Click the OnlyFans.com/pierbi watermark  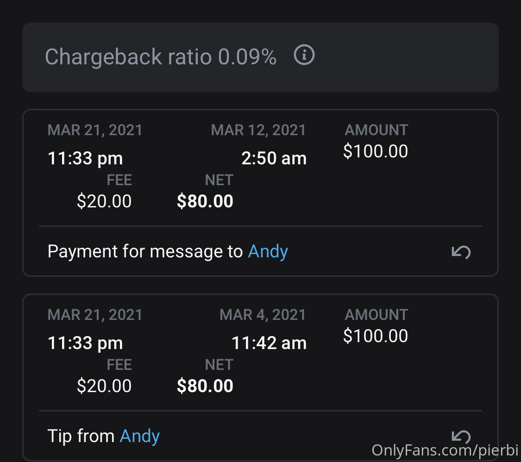coord(445,451)
